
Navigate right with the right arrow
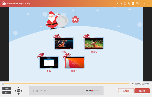tap(22, 91)
